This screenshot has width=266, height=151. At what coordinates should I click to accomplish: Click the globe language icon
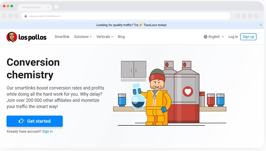coord(205,37)
